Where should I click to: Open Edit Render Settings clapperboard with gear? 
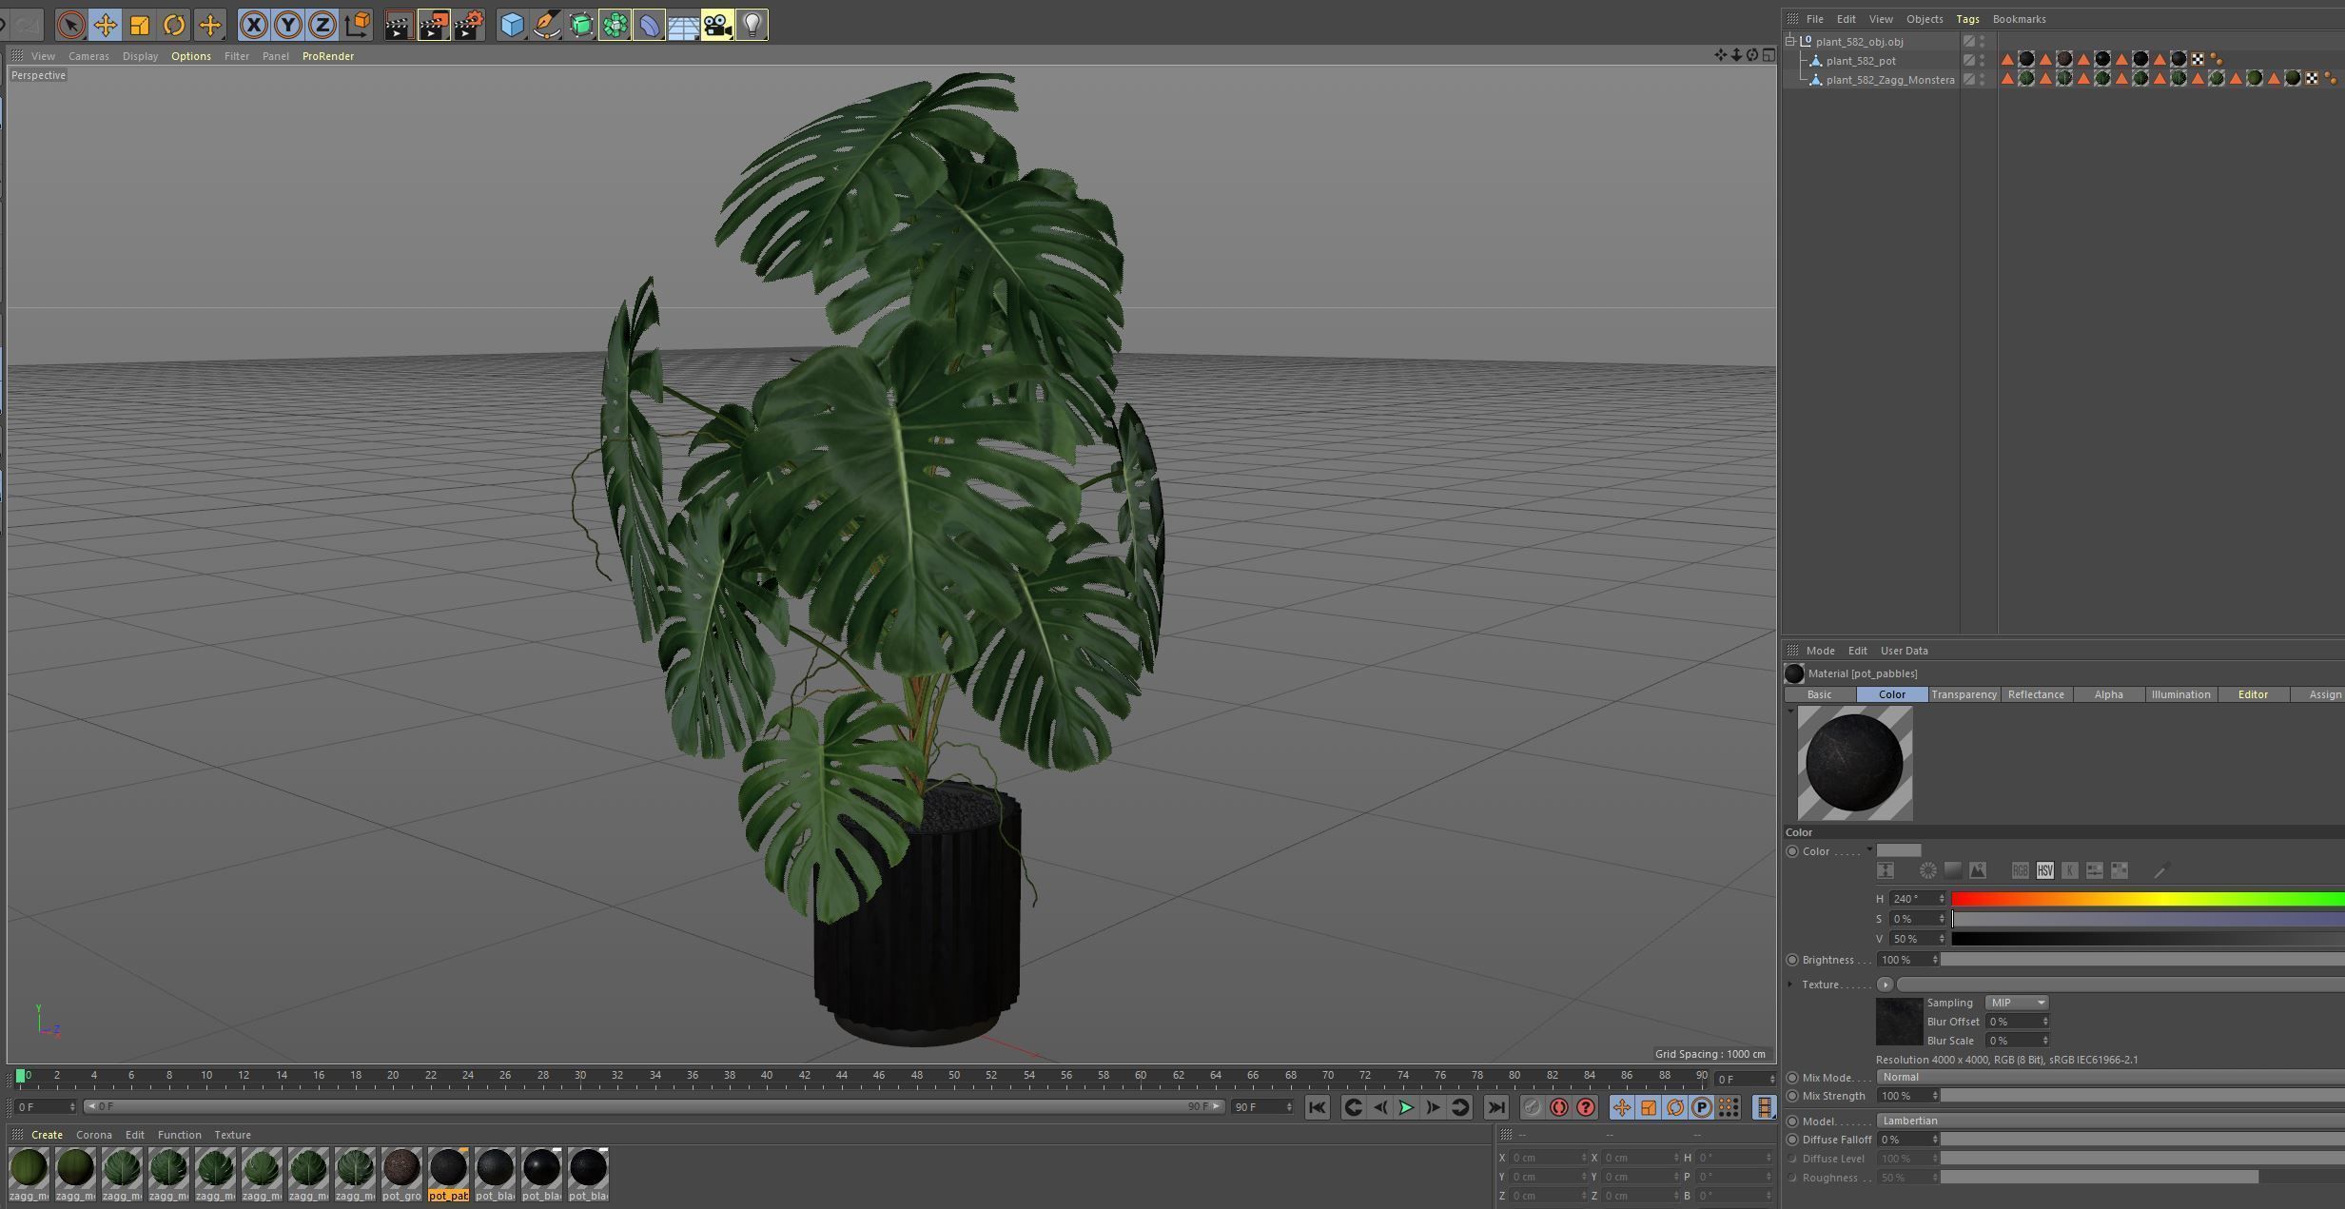pos(469,25)
